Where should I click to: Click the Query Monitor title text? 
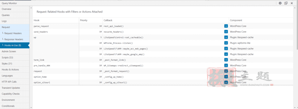[9, 3]
